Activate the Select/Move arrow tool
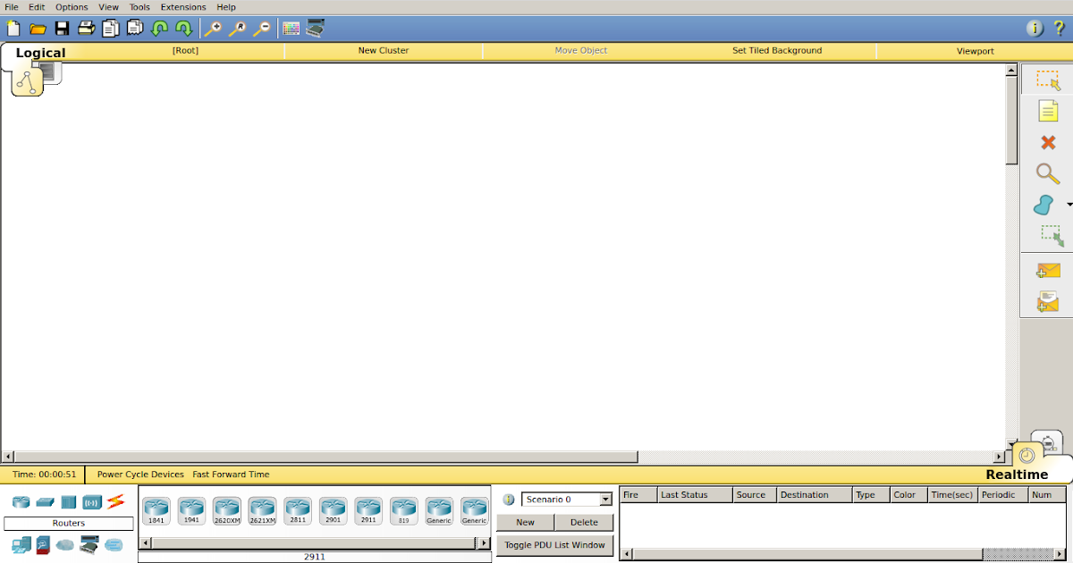This screenshot has width=1073, height=563. [x=1047, y=80]
